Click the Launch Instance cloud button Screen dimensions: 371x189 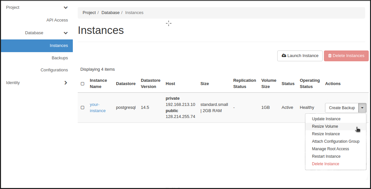point(300,56)
